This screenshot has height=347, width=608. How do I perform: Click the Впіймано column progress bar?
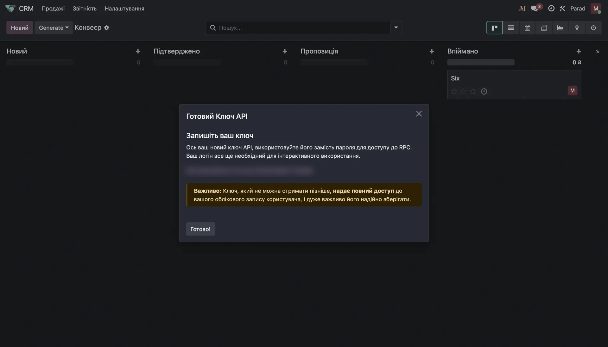481,62
